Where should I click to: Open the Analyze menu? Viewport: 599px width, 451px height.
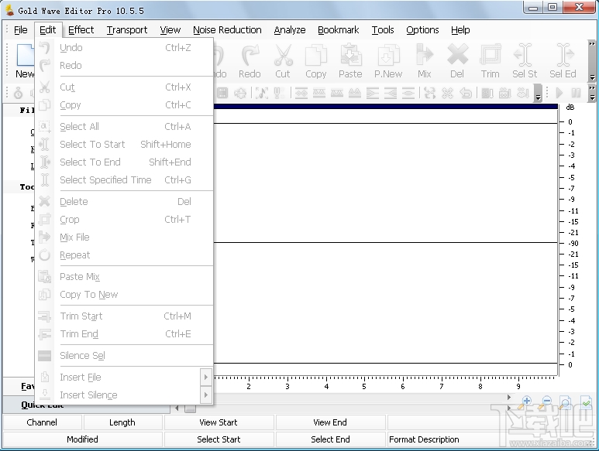290,29
